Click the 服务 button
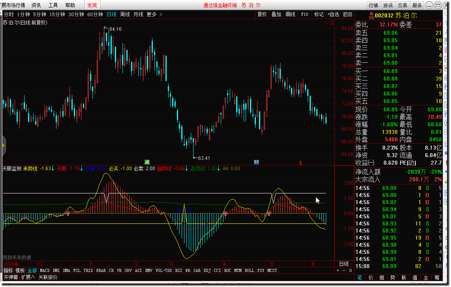Image resolution: width=451 pixels, height=287 pixels. click(x=417, y=5)
